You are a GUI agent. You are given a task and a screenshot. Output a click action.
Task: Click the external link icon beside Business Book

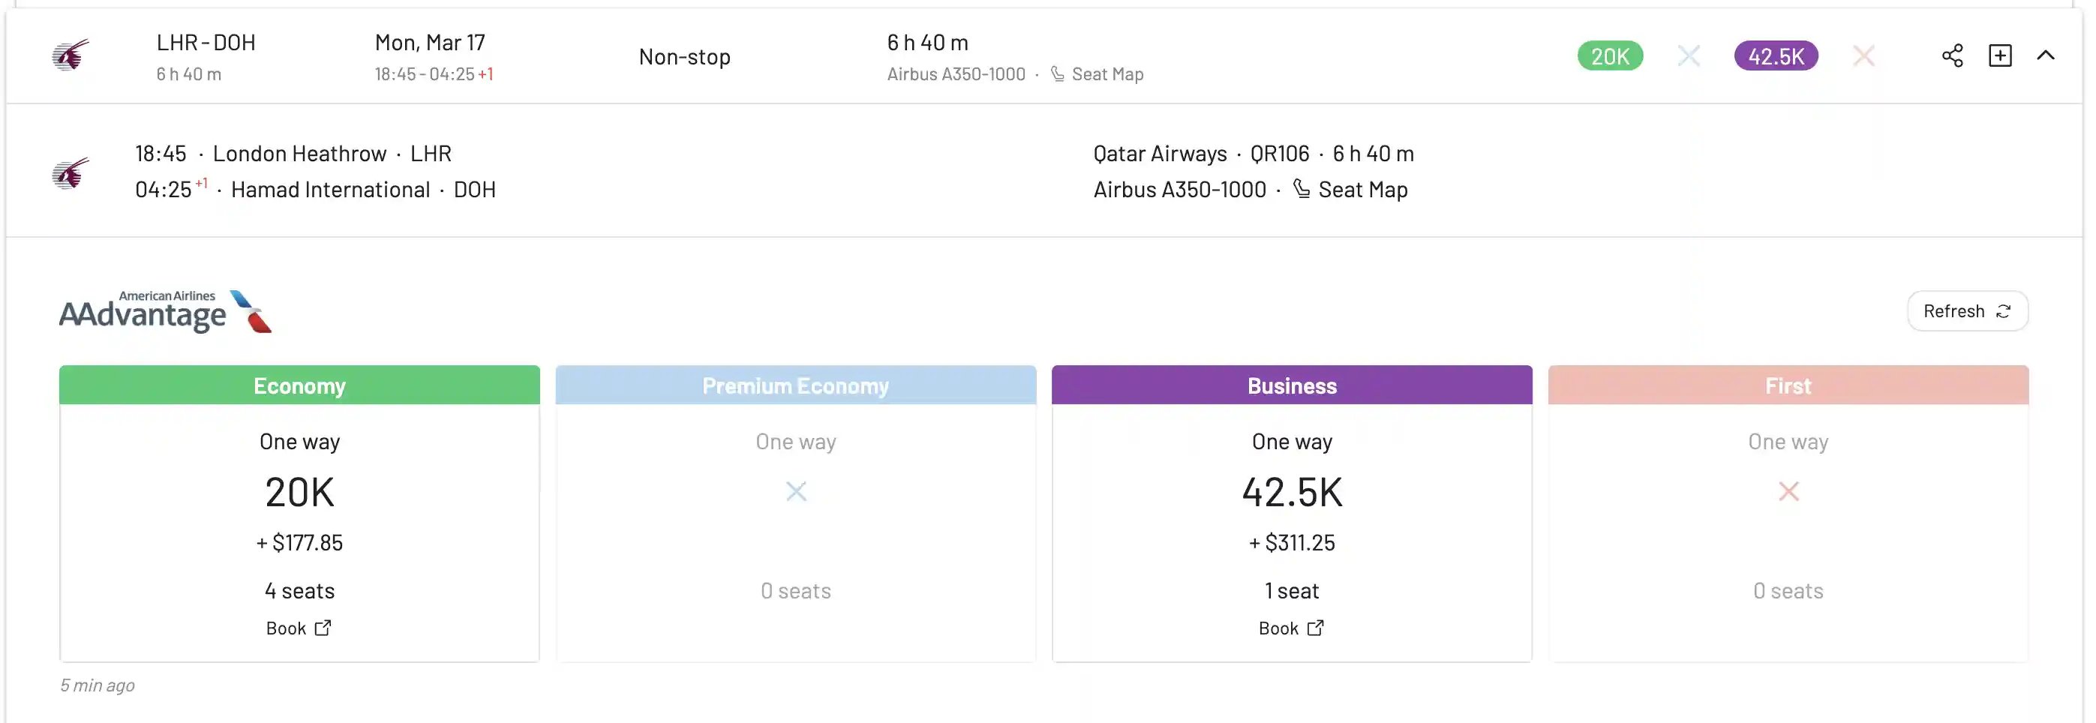1316,628
